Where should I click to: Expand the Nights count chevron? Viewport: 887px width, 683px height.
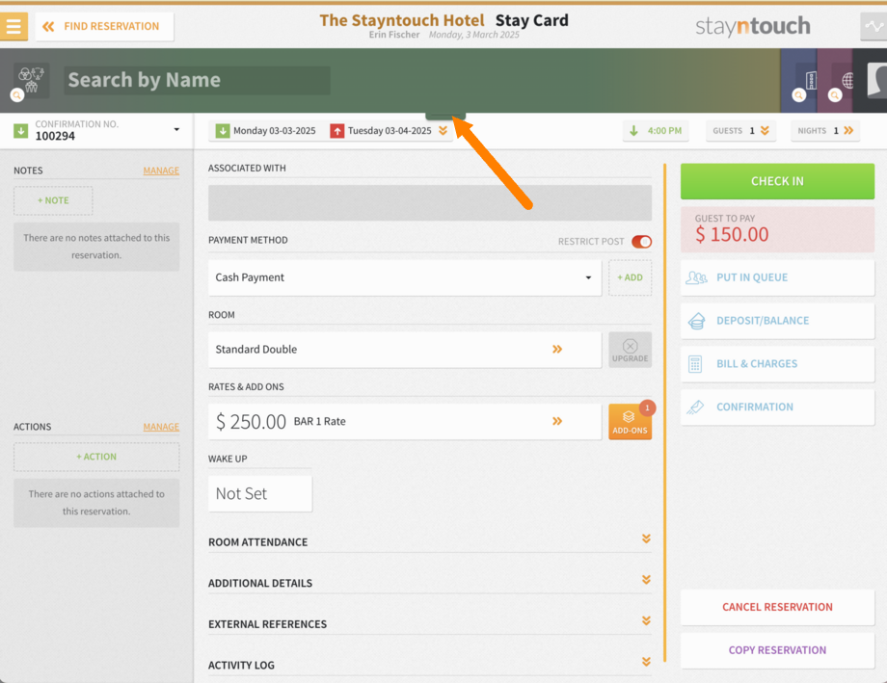tap(848, 131)
